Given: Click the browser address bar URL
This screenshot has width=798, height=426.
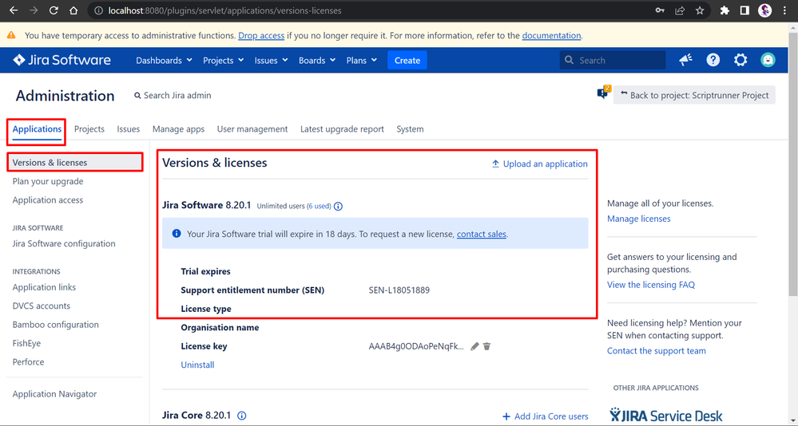Looking at the screenshot, I should [224, 10].
